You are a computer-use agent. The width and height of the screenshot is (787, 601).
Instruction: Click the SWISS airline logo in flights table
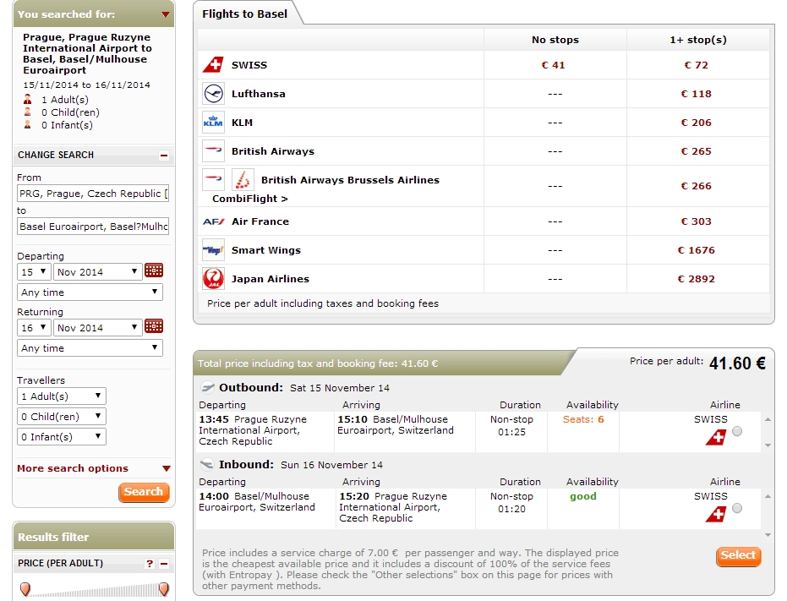point(213,65)
